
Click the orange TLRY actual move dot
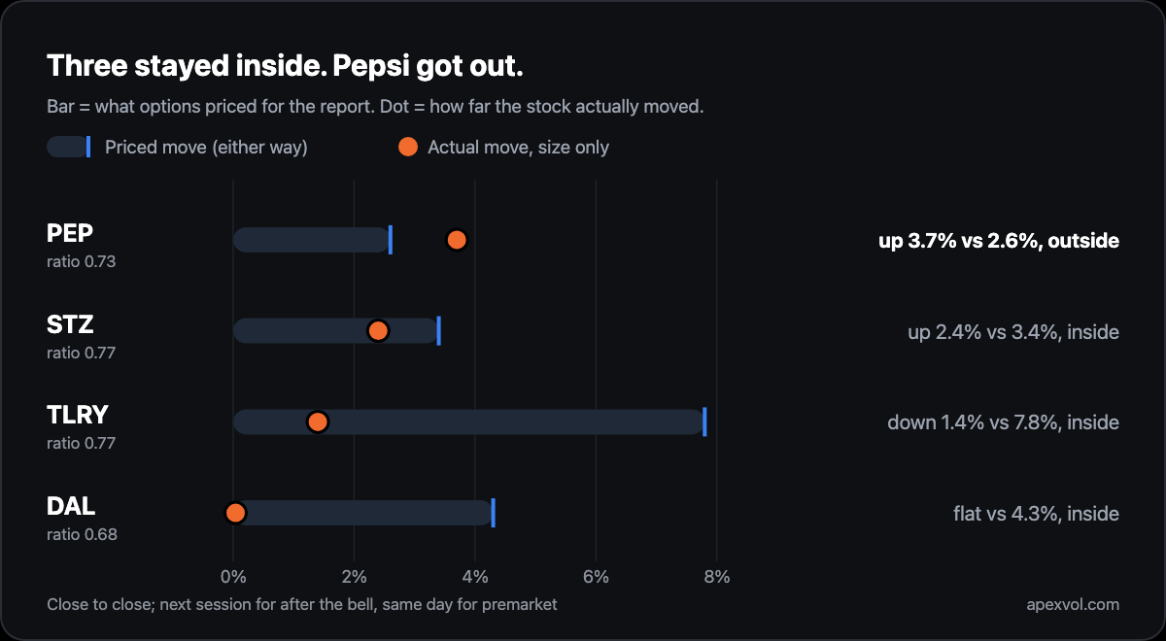coord(317,422)
